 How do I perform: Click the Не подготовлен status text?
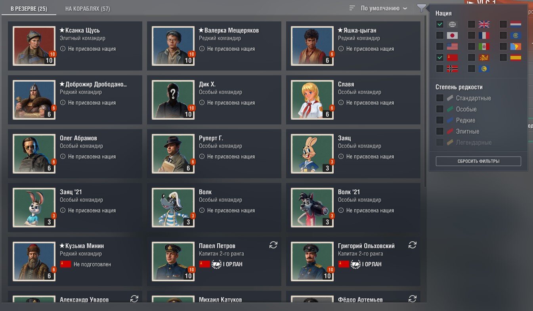coord(92,264)
